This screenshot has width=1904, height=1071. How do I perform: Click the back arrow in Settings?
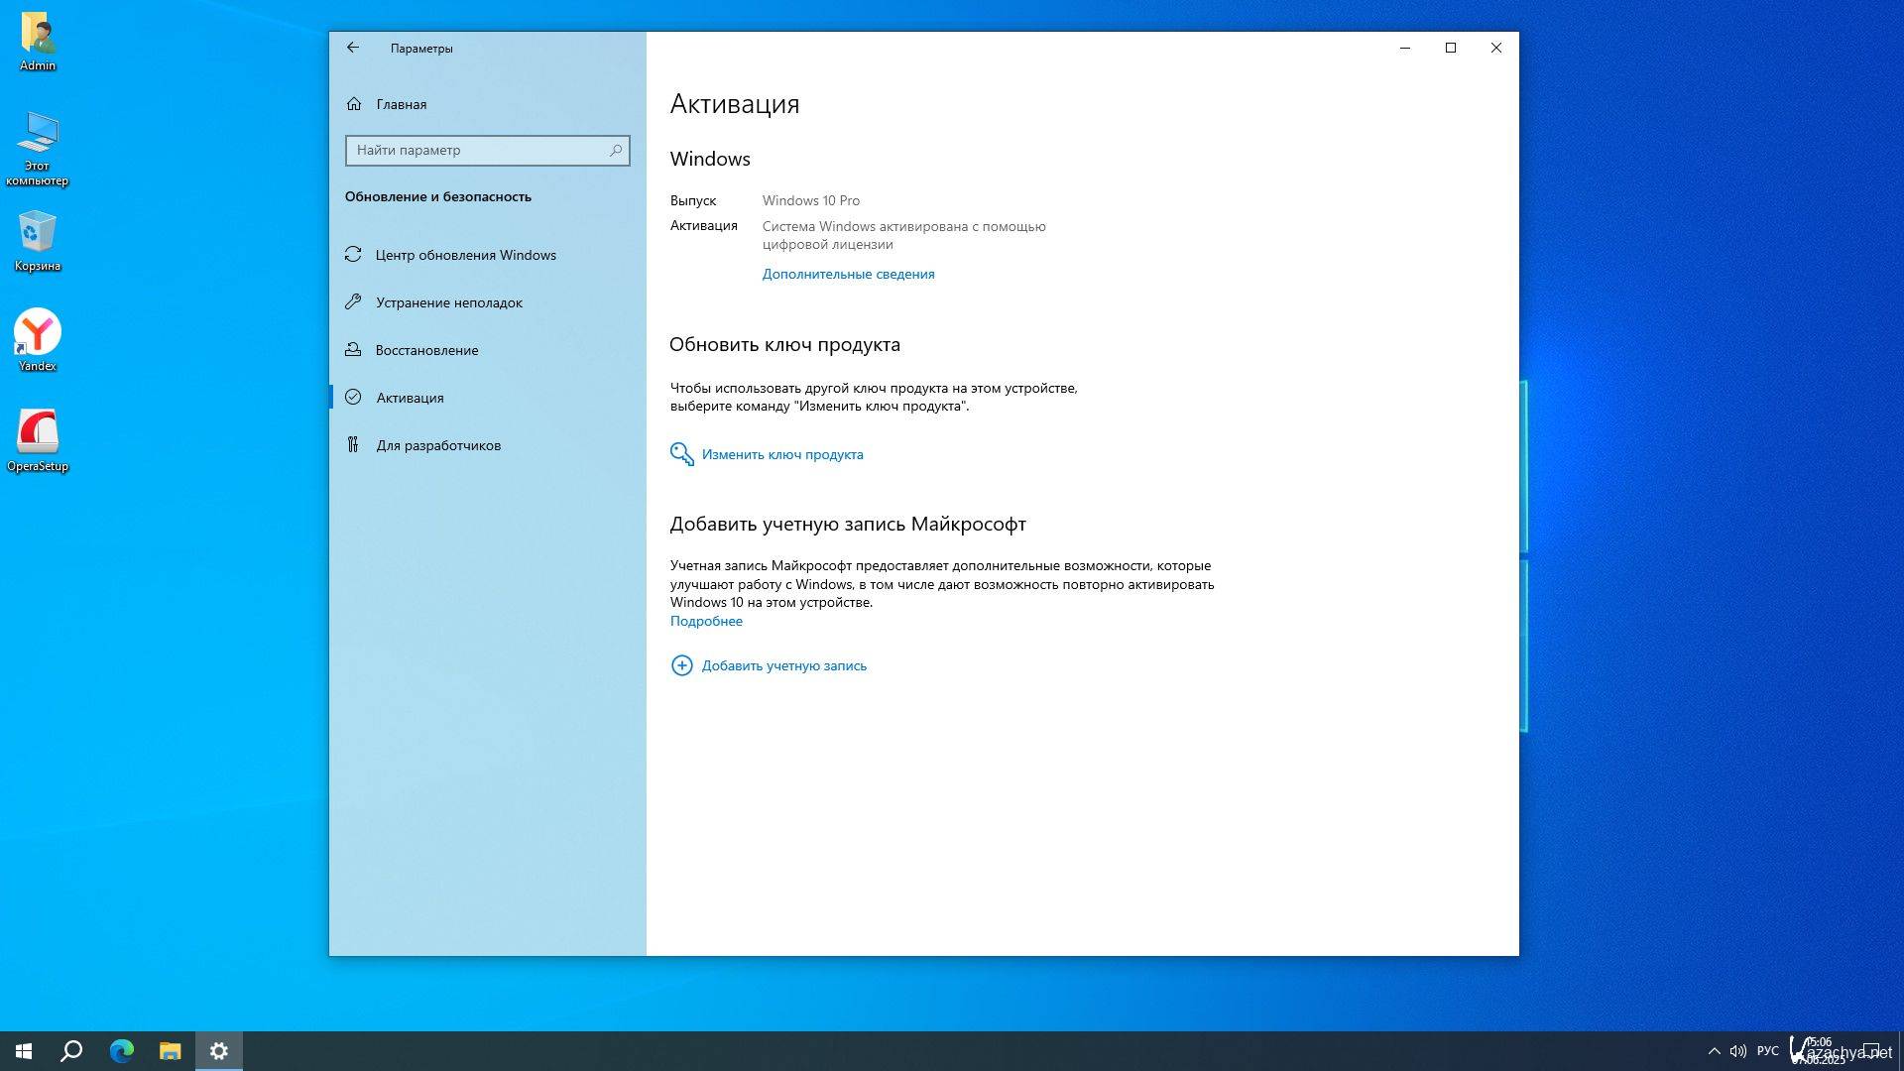[x=353, y=48]
